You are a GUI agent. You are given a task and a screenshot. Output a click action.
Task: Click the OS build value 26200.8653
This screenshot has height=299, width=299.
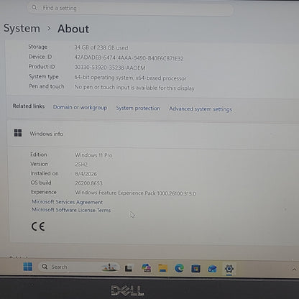(88, 183)
